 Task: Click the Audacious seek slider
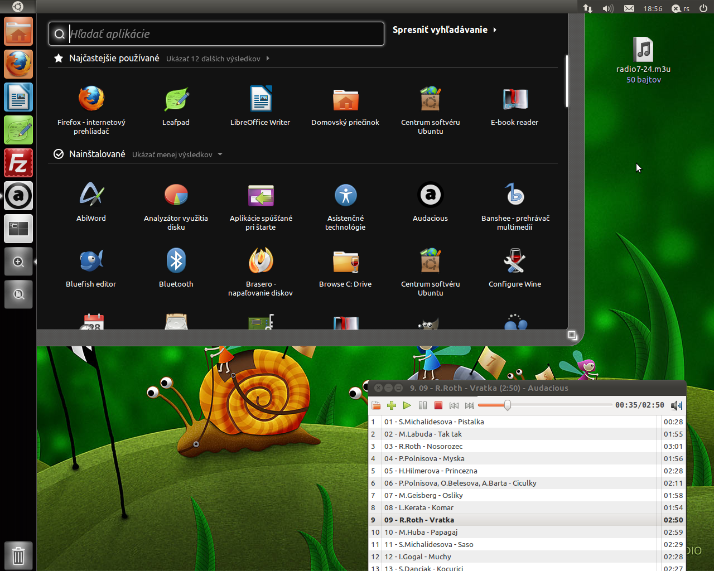coord(545,405)
